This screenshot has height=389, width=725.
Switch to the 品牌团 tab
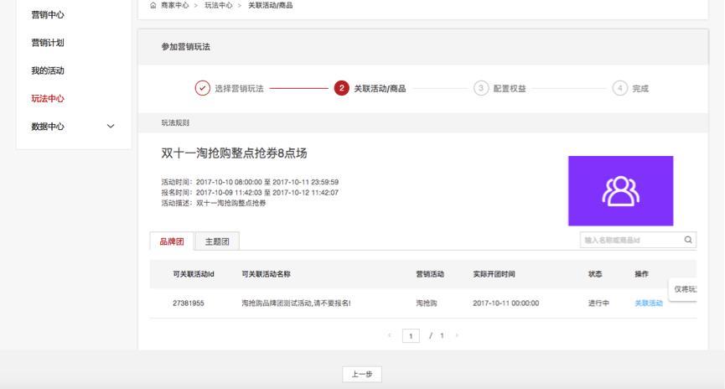click(172, 241)
